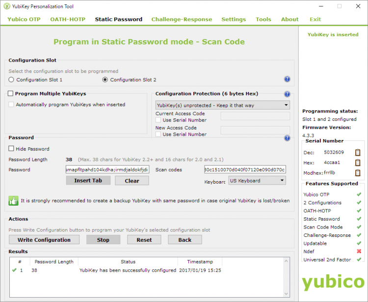Copy modhex serial number to clipboard
The height and width of the screenshot is (302, 368).
tap(358, 173)
